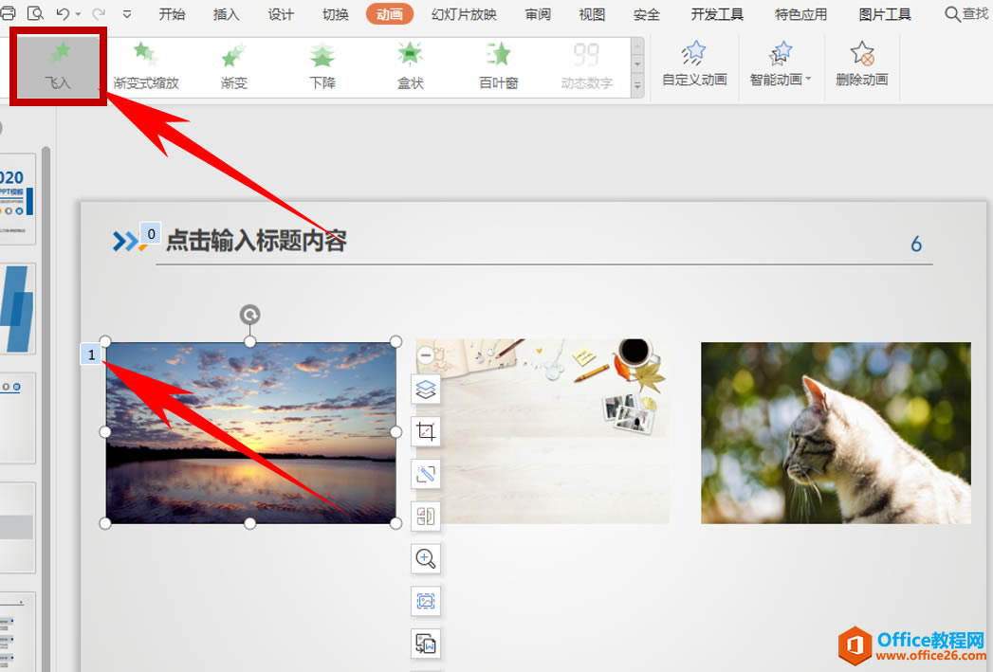Click animation order marker 0
This screenshot has height=672, width=993.
pos(151,234)
